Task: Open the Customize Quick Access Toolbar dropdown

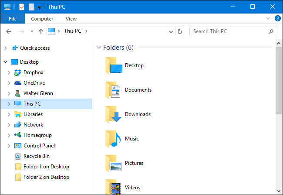Action: 39,7
